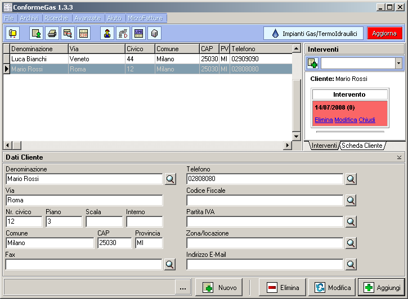Click the document with green figure toolbar icon
The image size is (408, 299).
click(x=36, y=34)
